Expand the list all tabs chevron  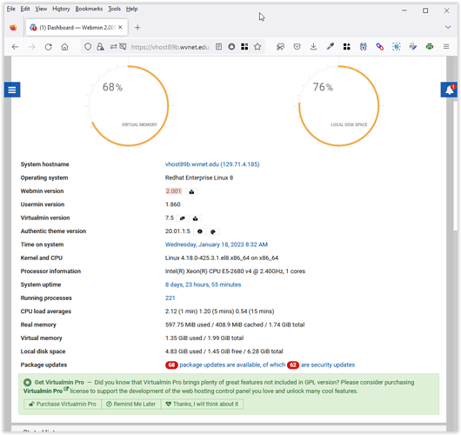click(448, 27)
